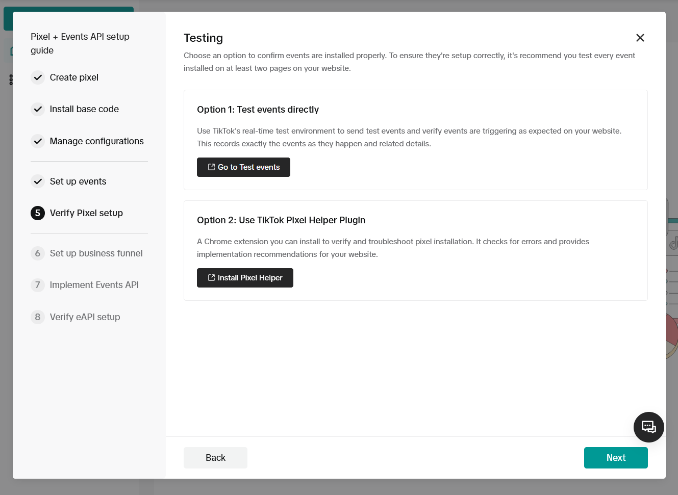Click the step number 7 badge
Viewport: 678px width, 495px height.
38,285
